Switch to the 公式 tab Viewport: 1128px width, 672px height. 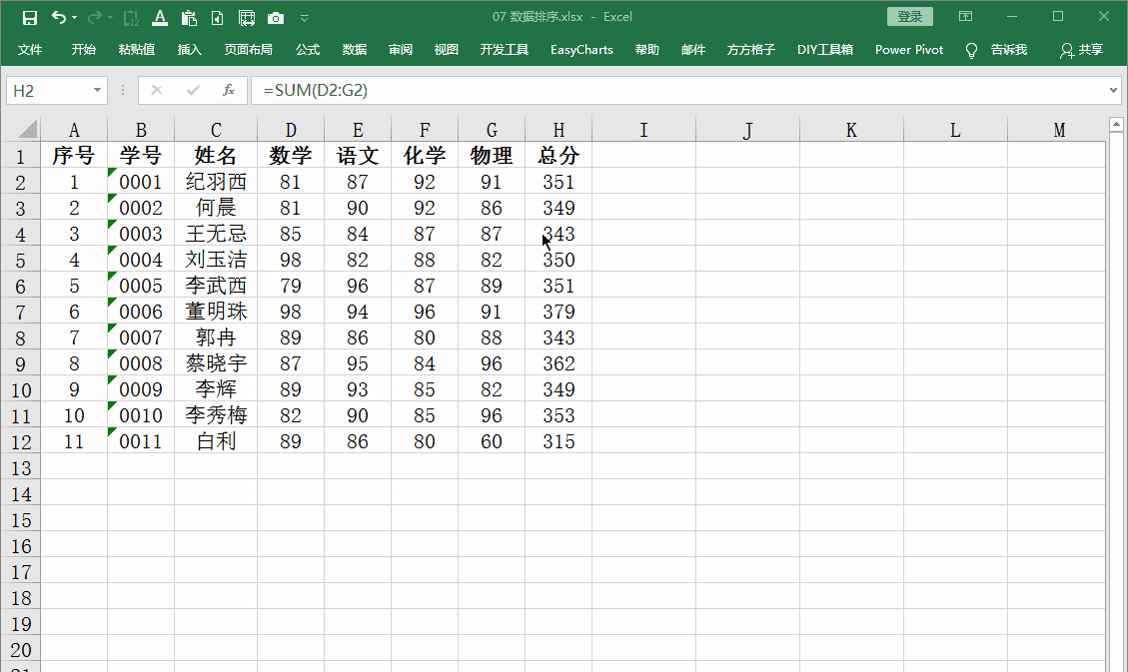coord(307,50)
